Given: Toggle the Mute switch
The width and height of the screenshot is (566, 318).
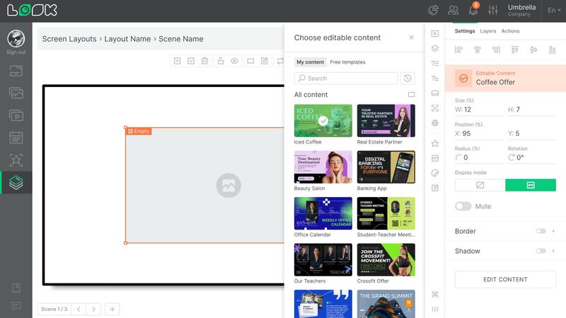Looking at the screenshot, I should click(463, 206).
